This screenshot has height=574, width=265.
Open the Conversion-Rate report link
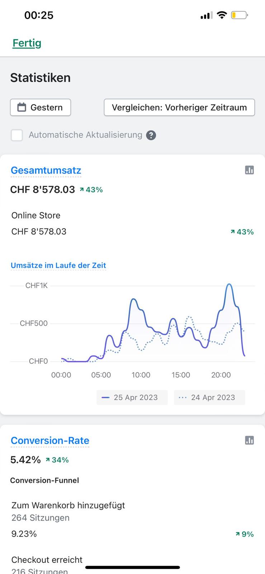point(50,441)
